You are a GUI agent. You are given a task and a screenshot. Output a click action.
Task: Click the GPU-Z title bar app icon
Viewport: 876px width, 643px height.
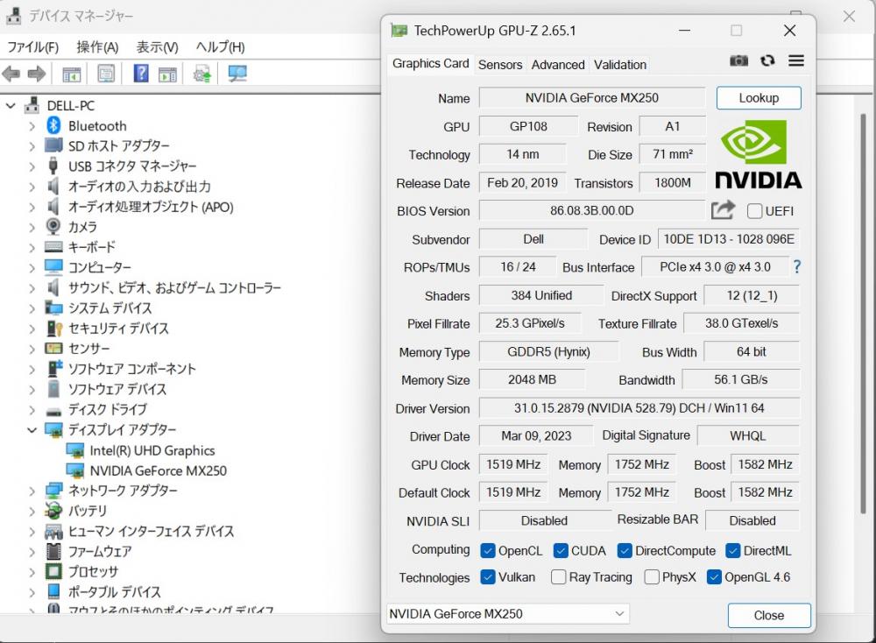[399, 30]
